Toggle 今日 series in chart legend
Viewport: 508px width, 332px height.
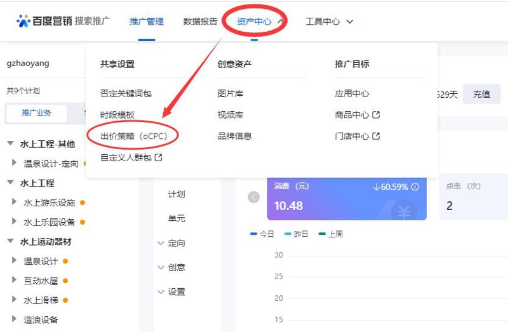[262, 234]
